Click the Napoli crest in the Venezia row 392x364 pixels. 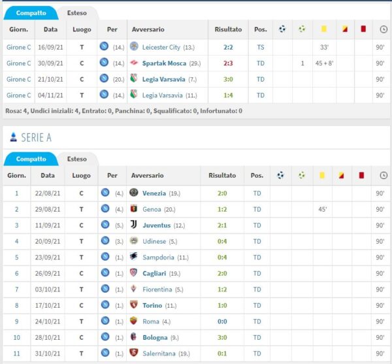coord(105,193)
